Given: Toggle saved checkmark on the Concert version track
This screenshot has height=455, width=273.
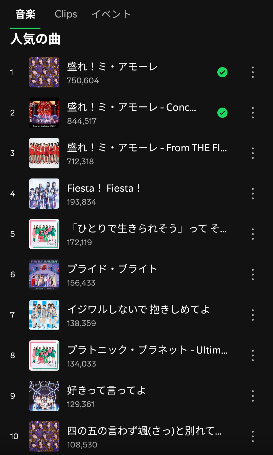Looking at the screenshot, I should [222, 113].
